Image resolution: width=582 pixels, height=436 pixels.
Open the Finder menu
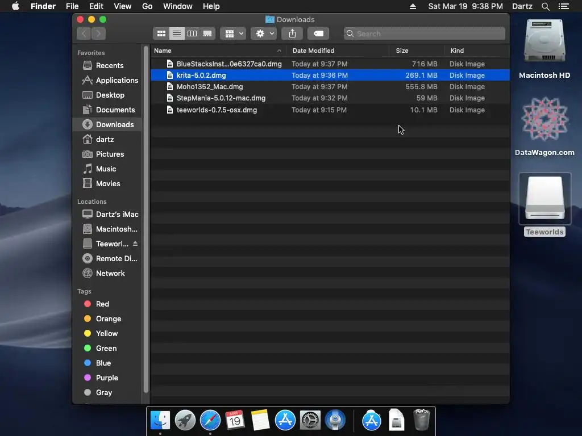43,6
